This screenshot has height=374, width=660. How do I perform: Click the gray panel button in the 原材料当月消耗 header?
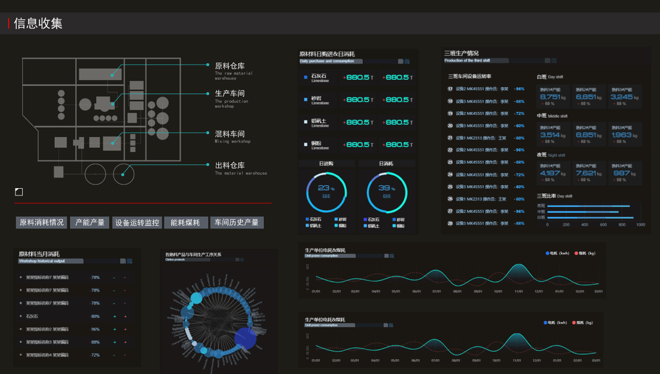click(x=123, y=261)
